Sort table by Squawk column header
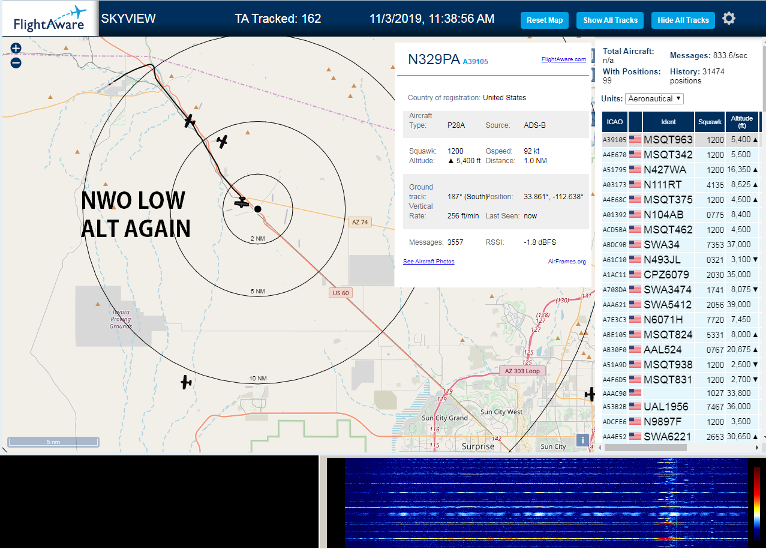 [710, 122]
